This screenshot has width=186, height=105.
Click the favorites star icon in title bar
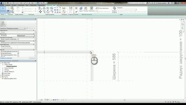coord(154,3)
